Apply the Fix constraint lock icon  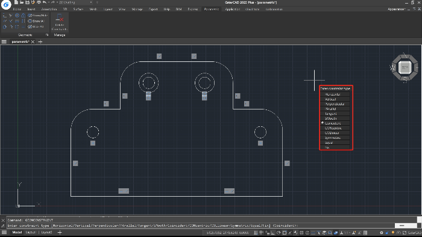pos(23,15)
